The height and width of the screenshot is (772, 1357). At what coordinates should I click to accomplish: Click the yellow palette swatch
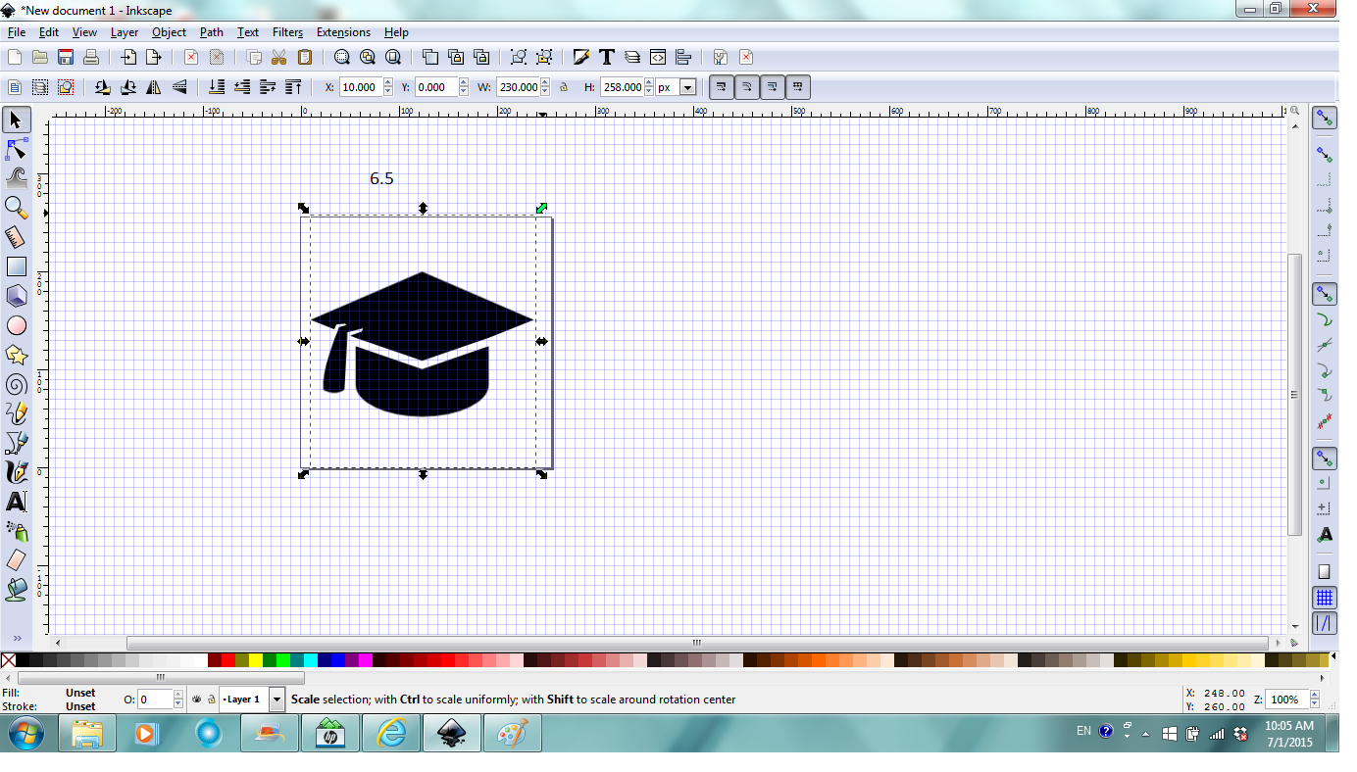click(x=256, y=660)
